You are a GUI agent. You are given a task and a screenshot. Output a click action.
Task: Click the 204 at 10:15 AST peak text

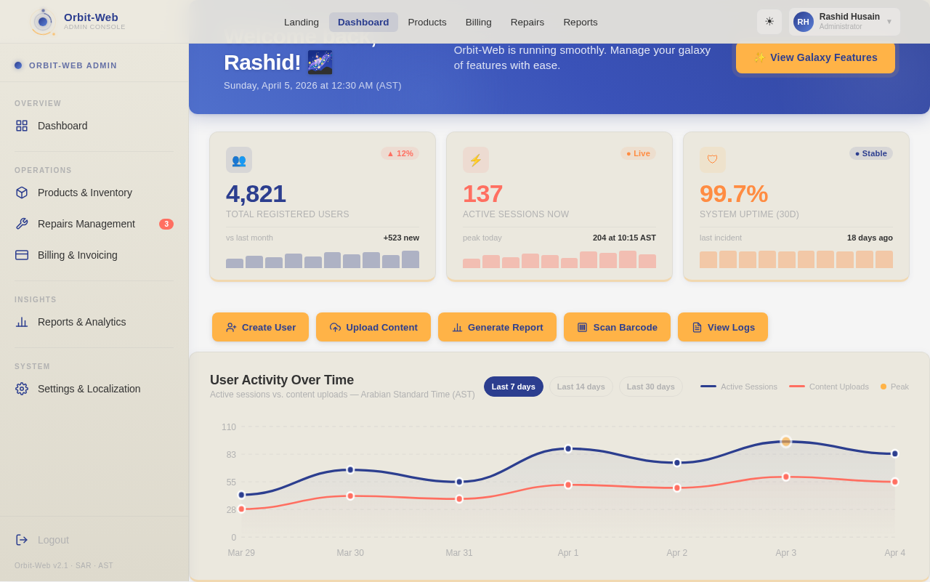coord(624,238)
